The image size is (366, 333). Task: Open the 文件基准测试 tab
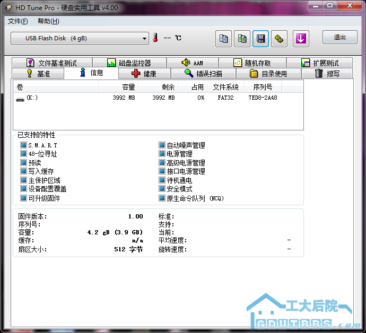coord(52,63)
